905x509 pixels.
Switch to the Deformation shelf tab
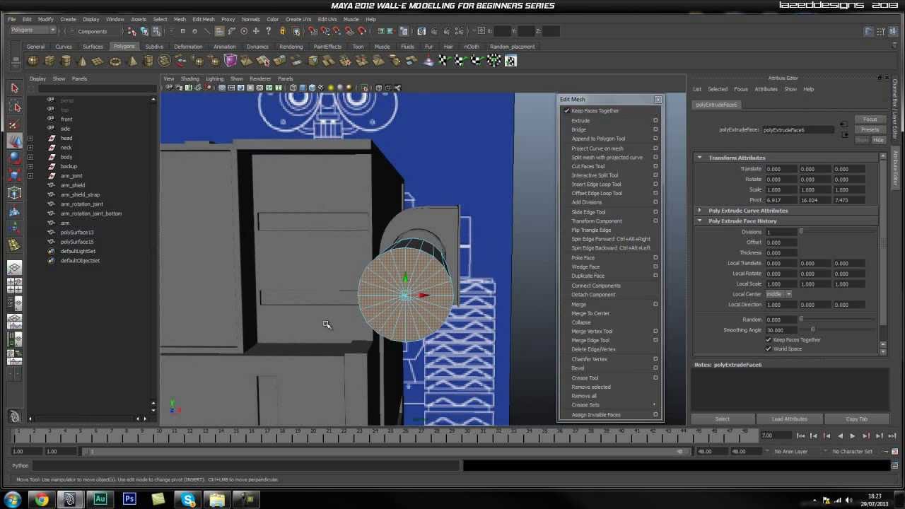click(188, 47)
